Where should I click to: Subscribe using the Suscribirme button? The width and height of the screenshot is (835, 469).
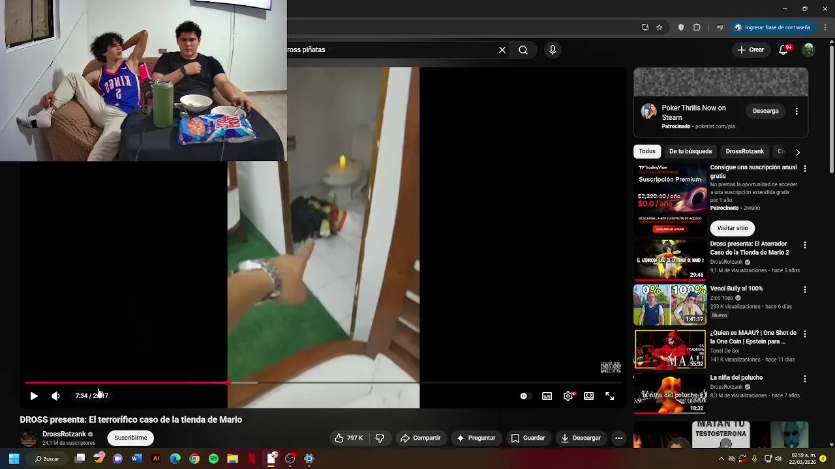[x=130, y=438]
